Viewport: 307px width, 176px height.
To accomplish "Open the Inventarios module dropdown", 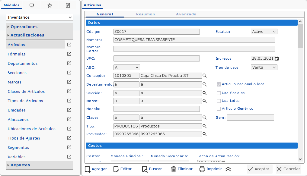I will pyautogui.click(x=40, y=17).
